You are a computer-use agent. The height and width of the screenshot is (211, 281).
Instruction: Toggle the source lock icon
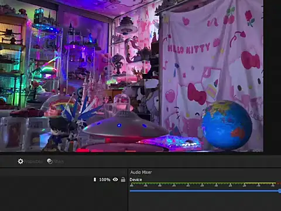tap(123, 179)
